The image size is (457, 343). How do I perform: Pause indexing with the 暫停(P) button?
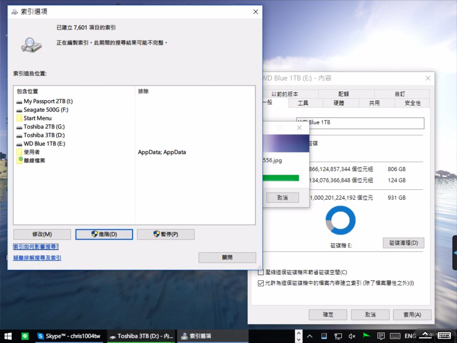pyautogui.click(x=166, y=234)
